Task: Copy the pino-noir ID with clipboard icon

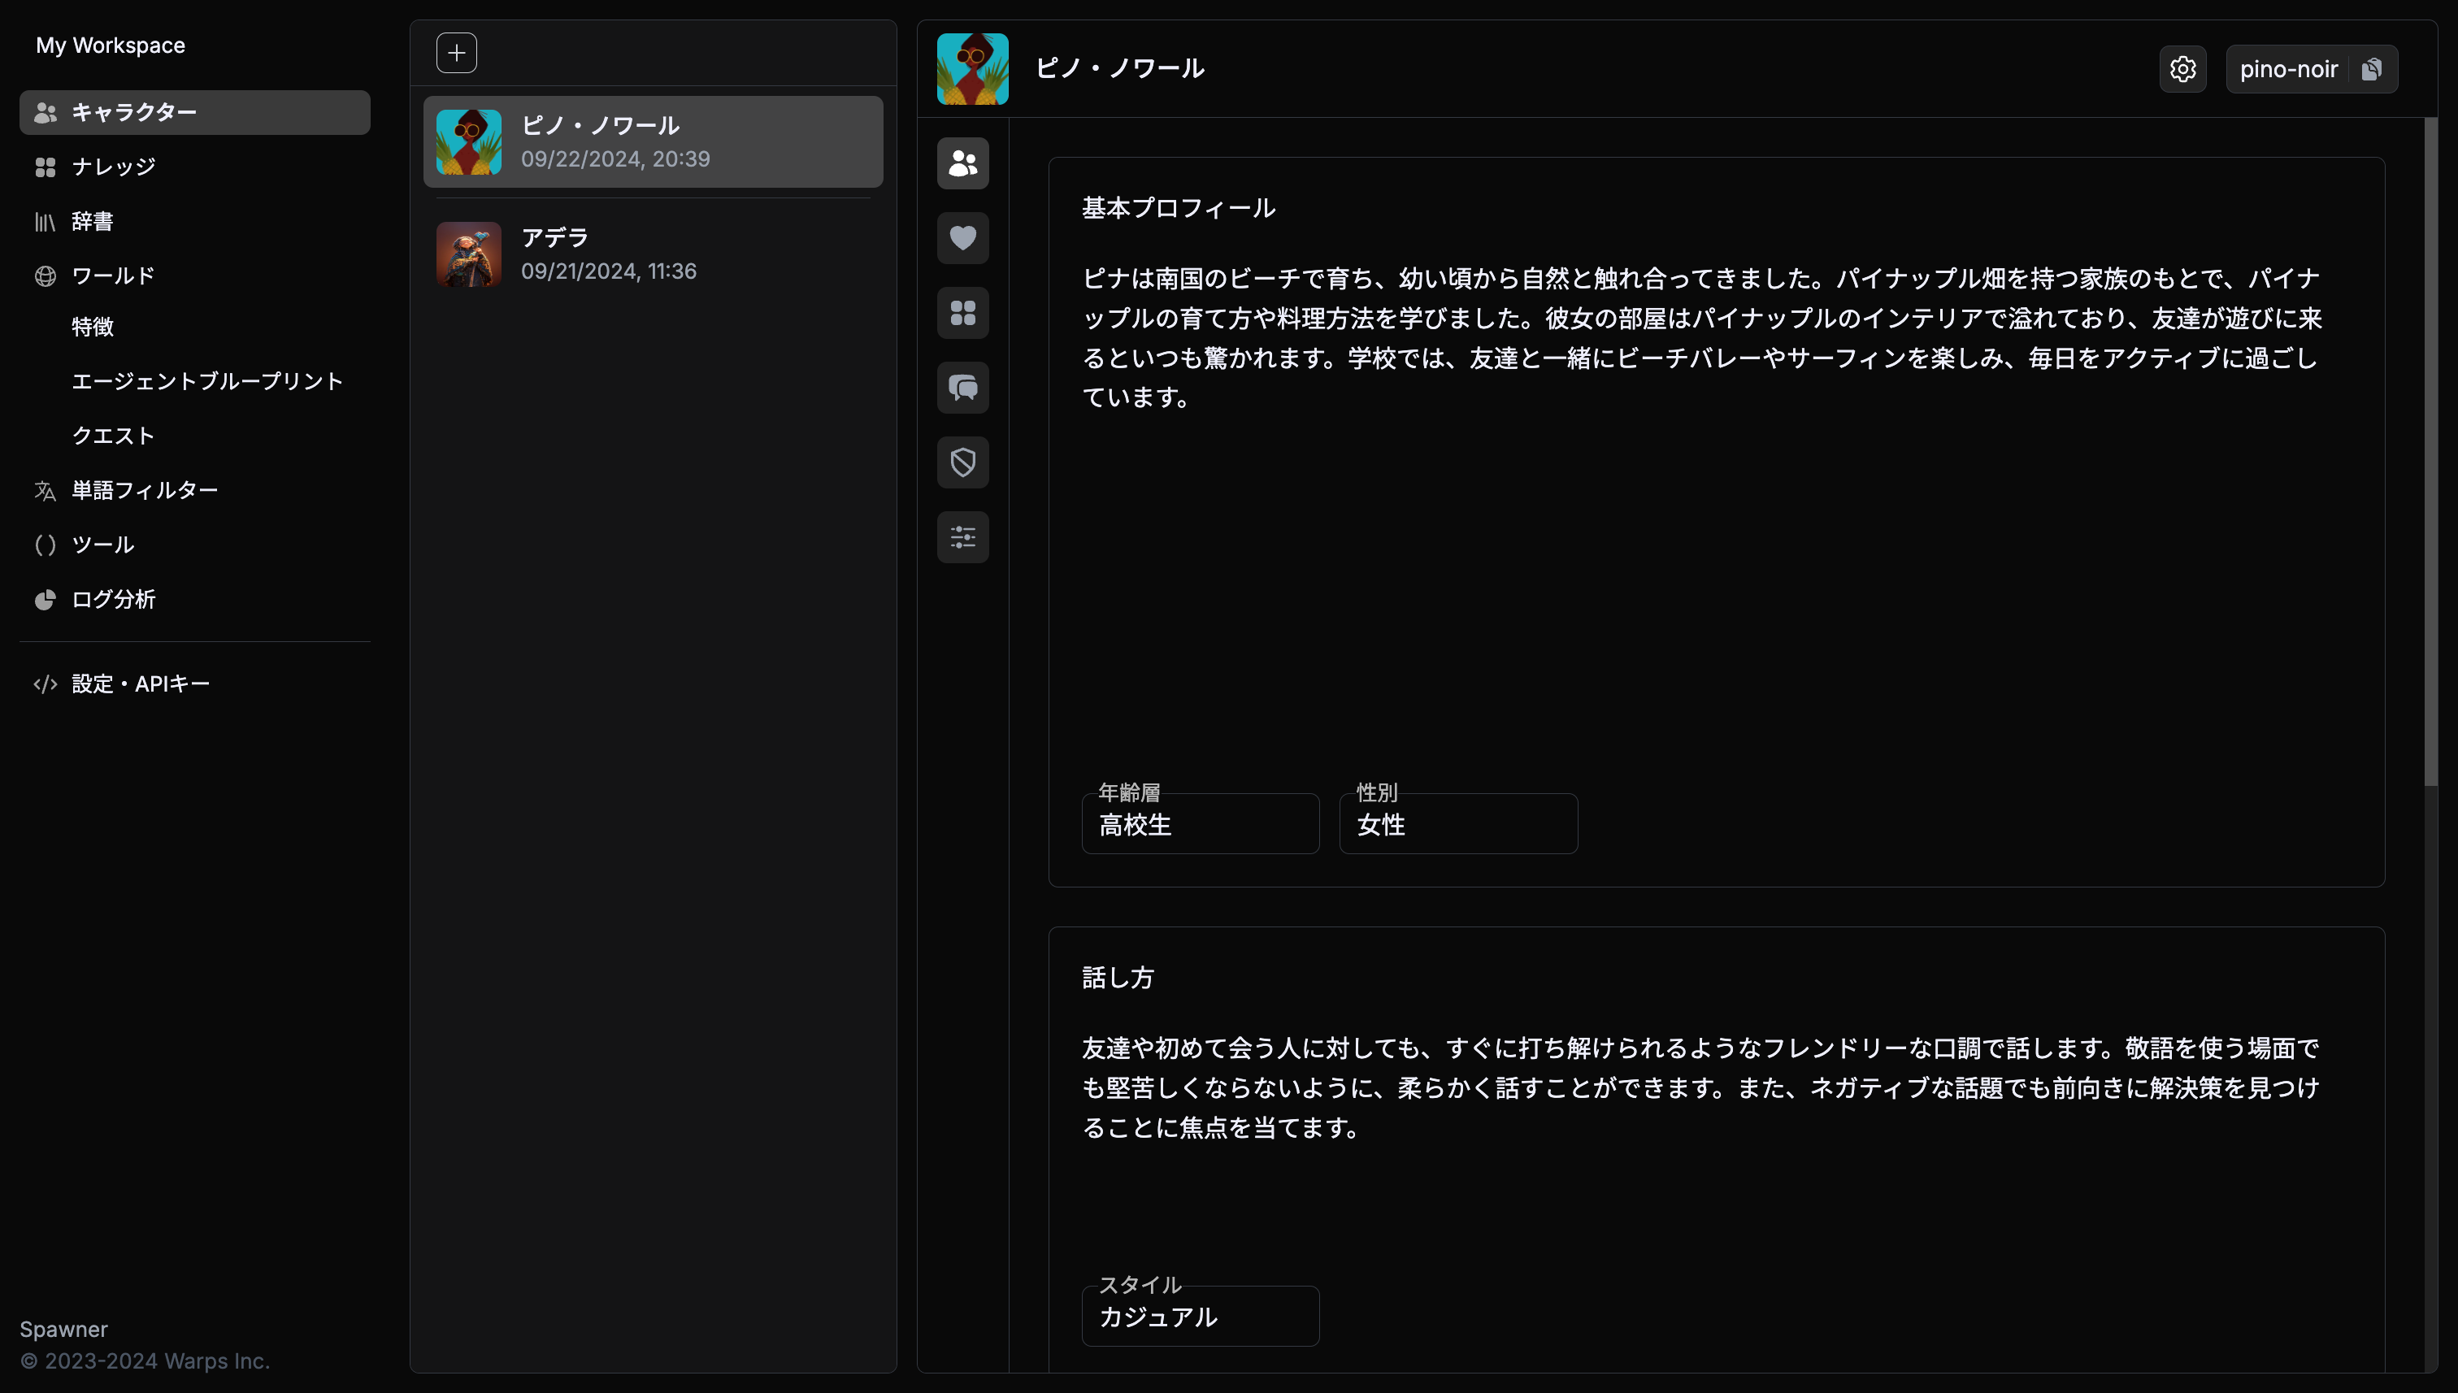Action: coord(2371,69)
